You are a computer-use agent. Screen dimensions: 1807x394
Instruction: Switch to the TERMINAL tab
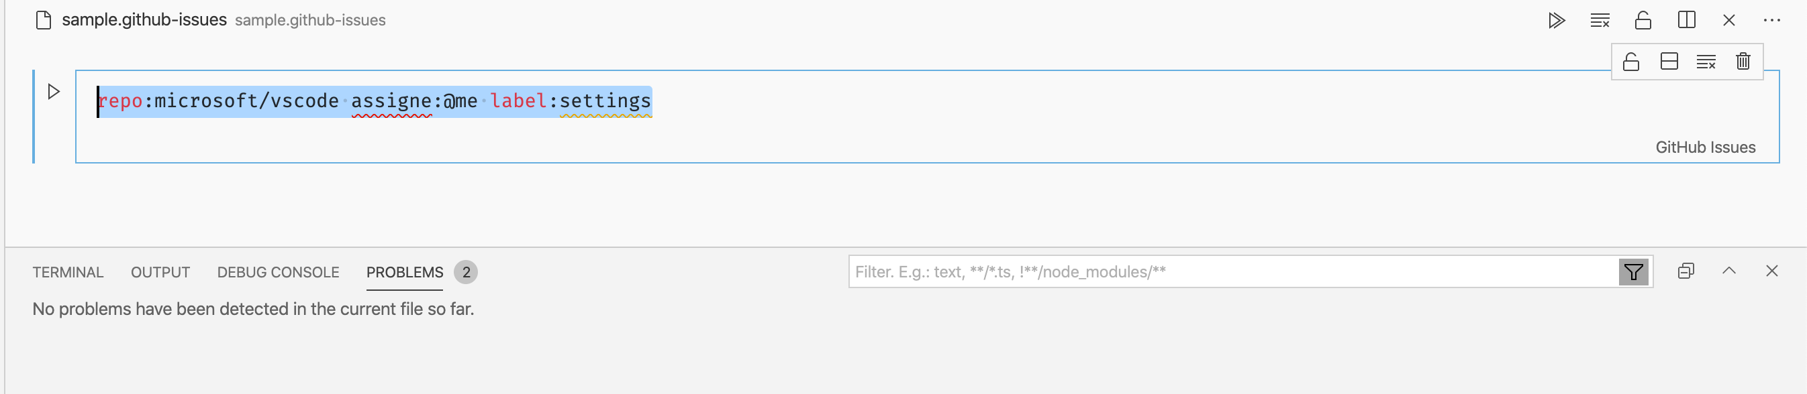coord(68,272)
